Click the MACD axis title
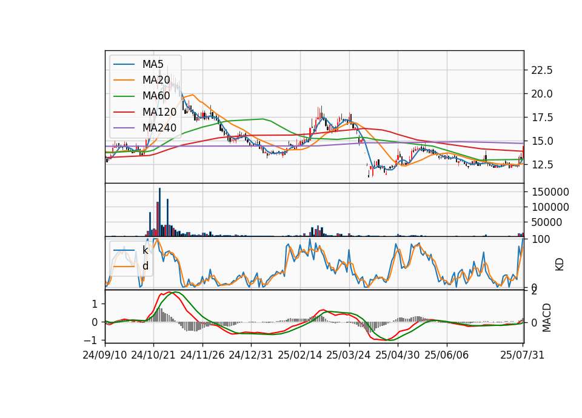 tap(547, 317)
